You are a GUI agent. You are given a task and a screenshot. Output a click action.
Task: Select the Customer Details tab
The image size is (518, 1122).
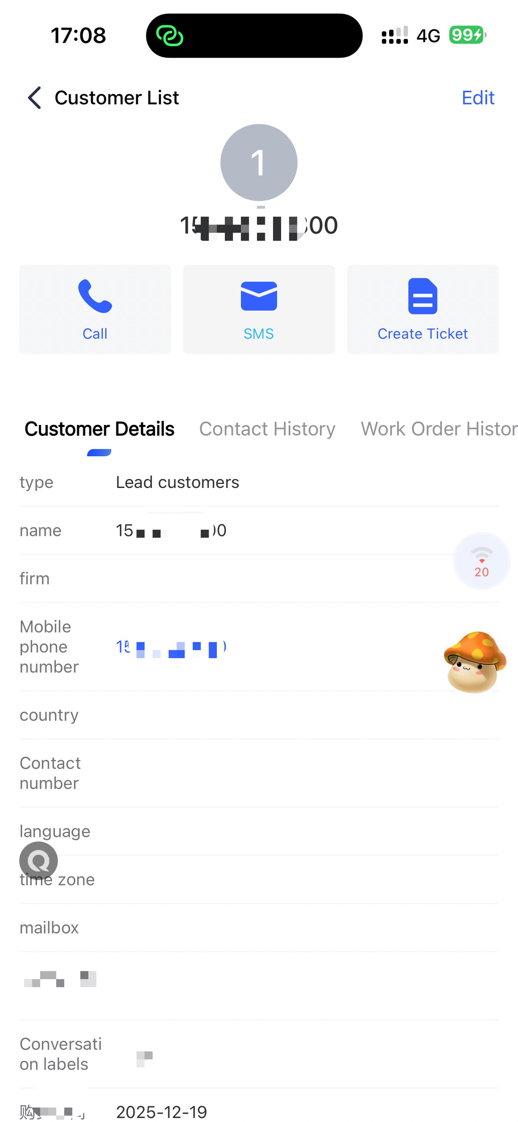(x=99, y=429)
